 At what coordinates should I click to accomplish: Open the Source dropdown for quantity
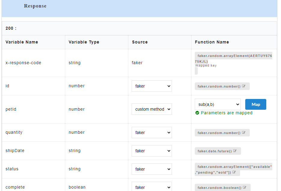(151, 133)
